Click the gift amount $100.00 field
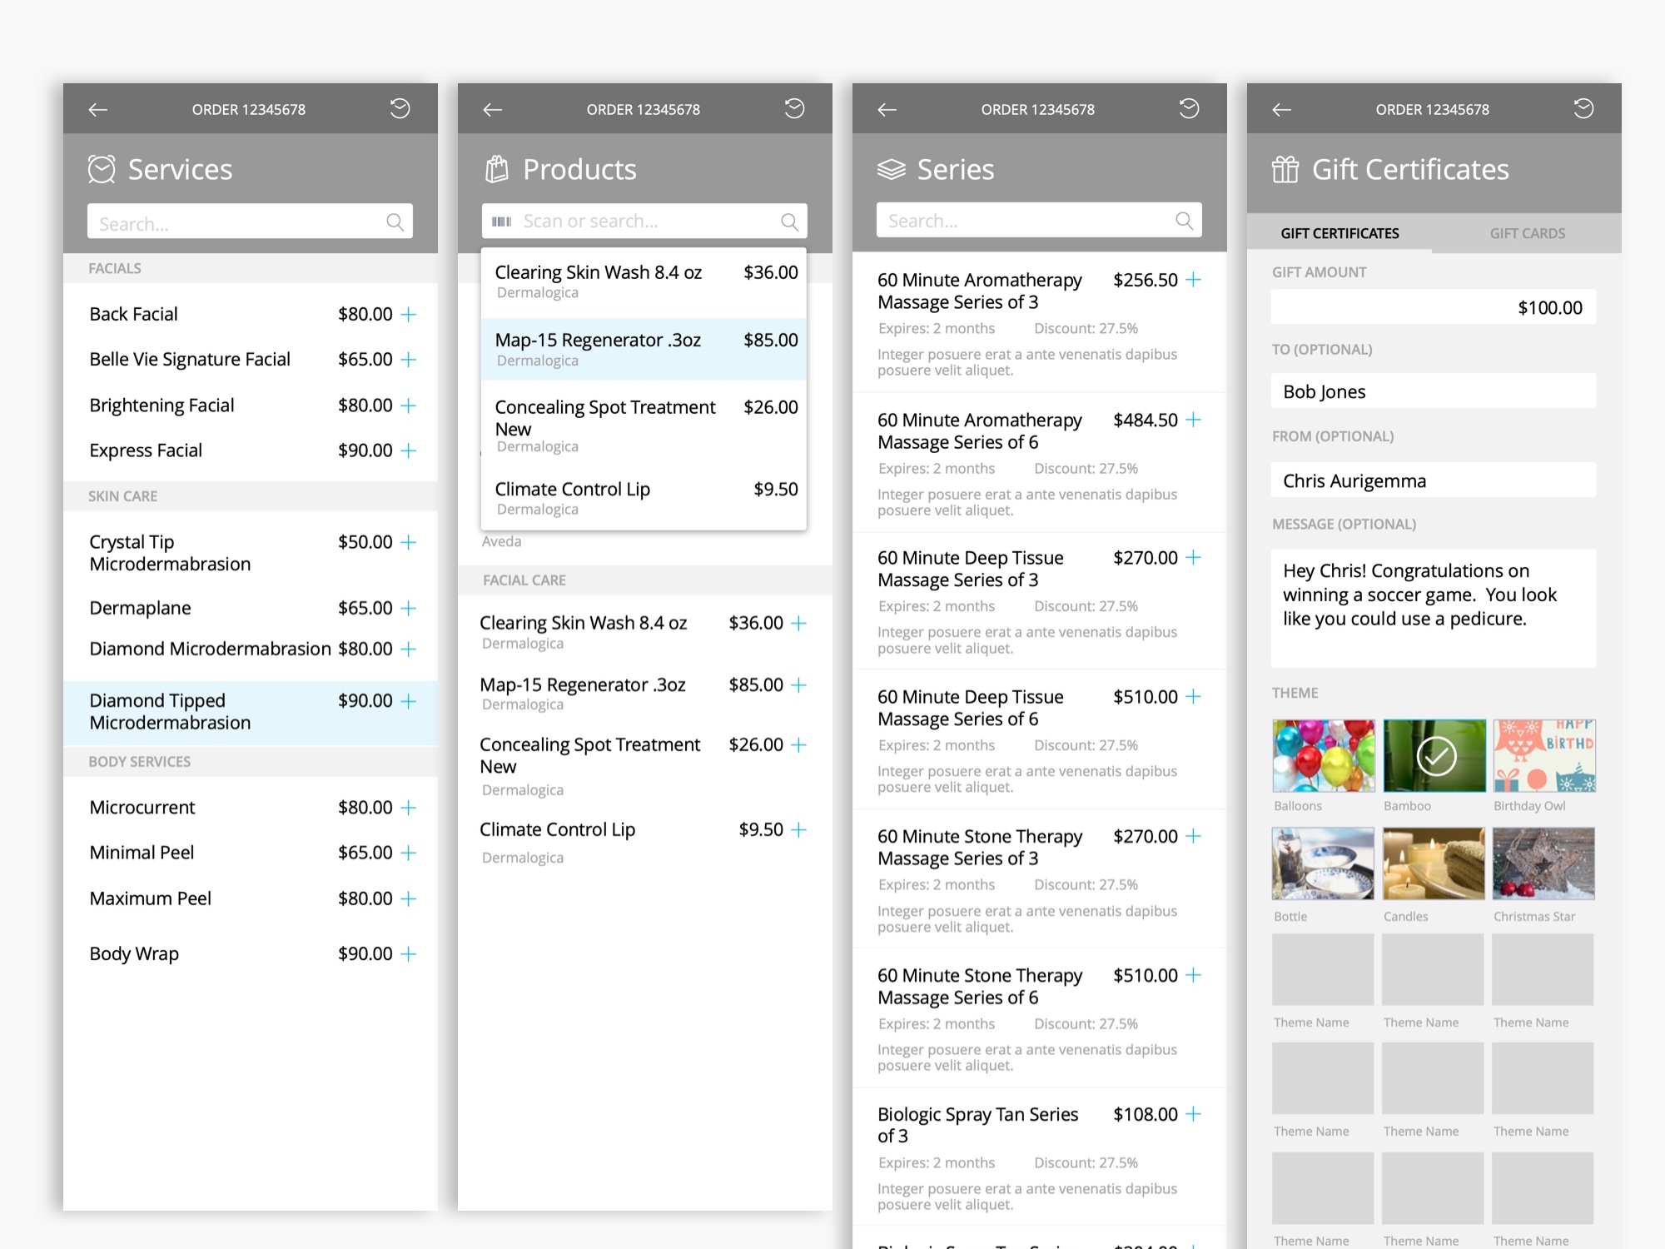 tap(1433, 308)
